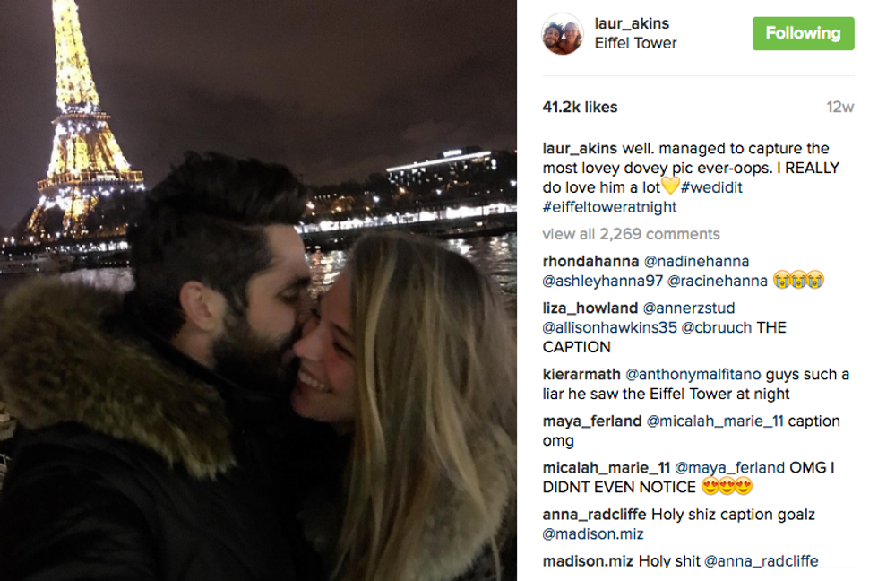Screen dimensions: 878x581
Task: Toggle the green Following button
Action: pos(803,33)
